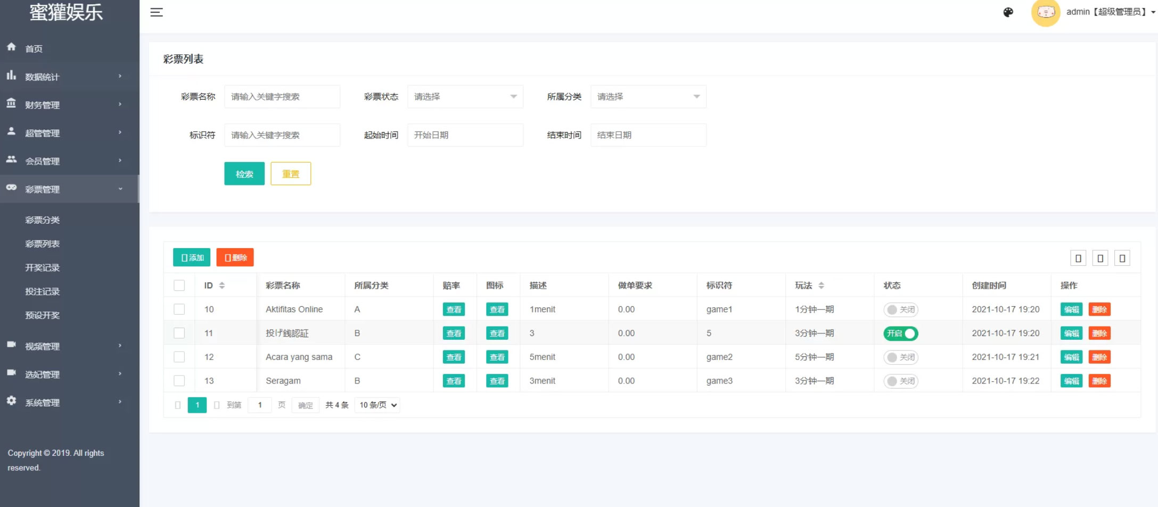Sort the 玩法 column
Screen dimensions: 1158x507
pyautogui.click(x=821, y=285)
